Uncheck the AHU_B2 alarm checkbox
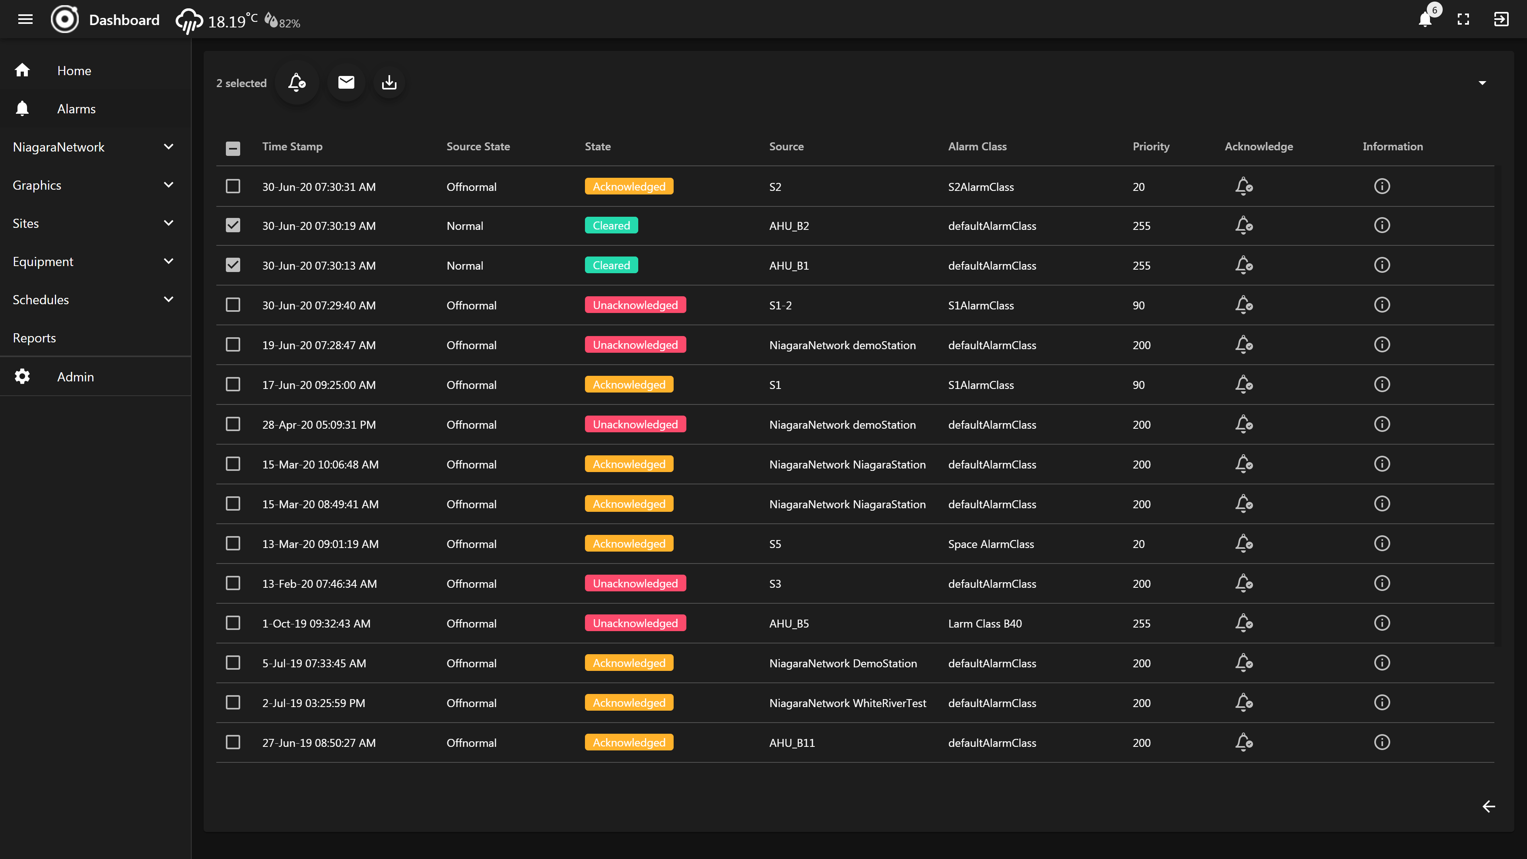The height and width of the screenshot is (859, 1527). [233, 225]
